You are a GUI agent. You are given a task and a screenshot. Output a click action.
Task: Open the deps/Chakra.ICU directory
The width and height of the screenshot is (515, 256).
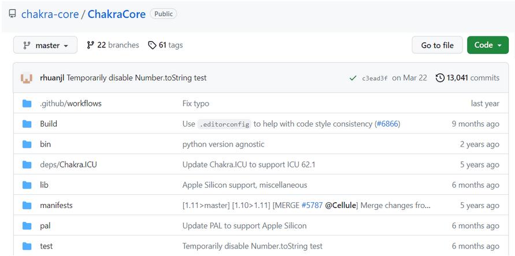pos(68,165)
